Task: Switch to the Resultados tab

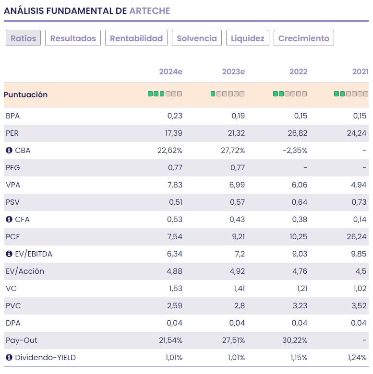Action: (x=73, y=38)
